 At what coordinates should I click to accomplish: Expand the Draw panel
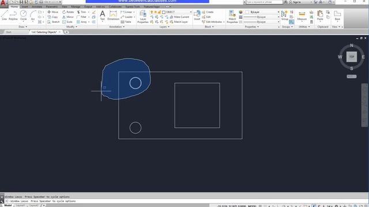tap(23, 27)
